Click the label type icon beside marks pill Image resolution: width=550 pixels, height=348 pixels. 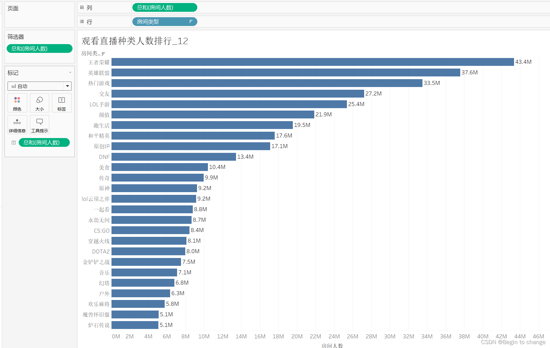14,143
